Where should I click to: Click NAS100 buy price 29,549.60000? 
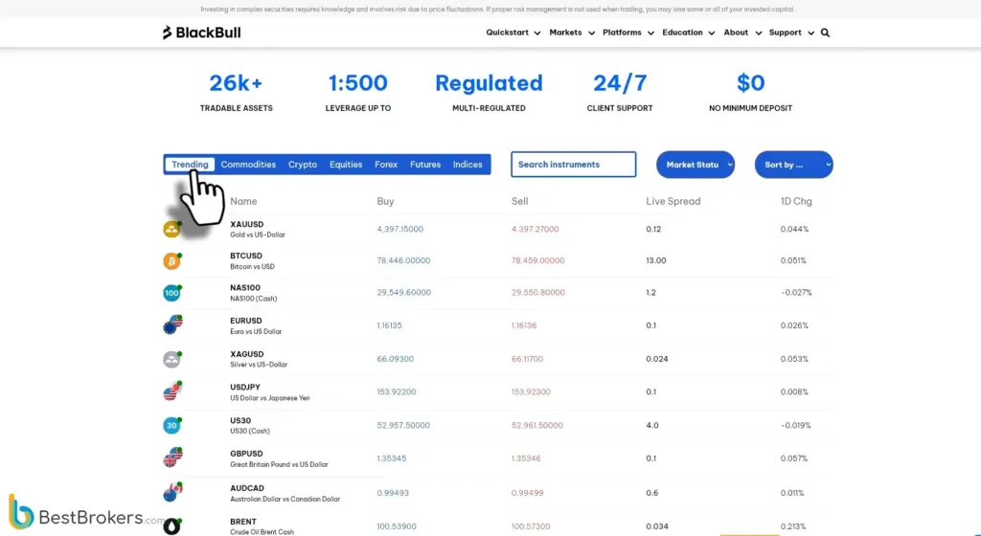(403, 292)
